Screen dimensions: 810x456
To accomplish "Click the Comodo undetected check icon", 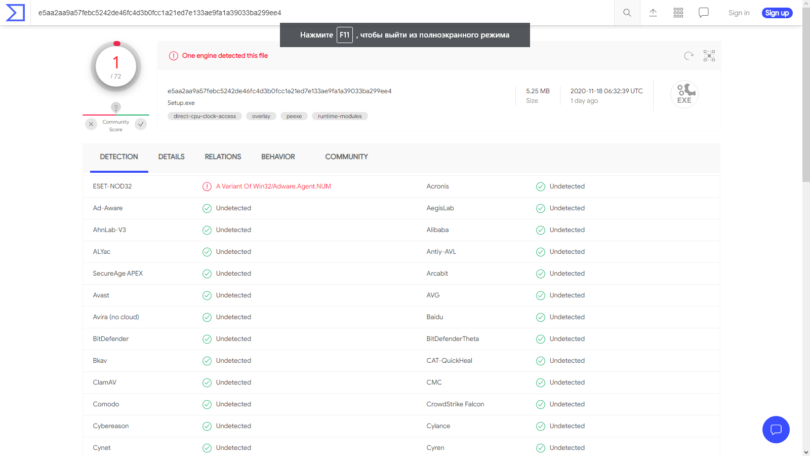I will [x=207, y=404].
